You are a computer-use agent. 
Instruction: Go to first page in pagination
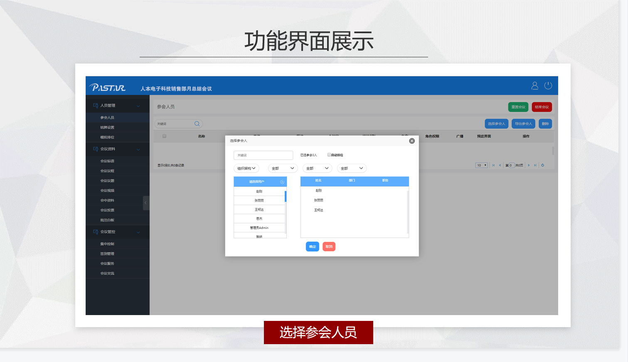493,165
